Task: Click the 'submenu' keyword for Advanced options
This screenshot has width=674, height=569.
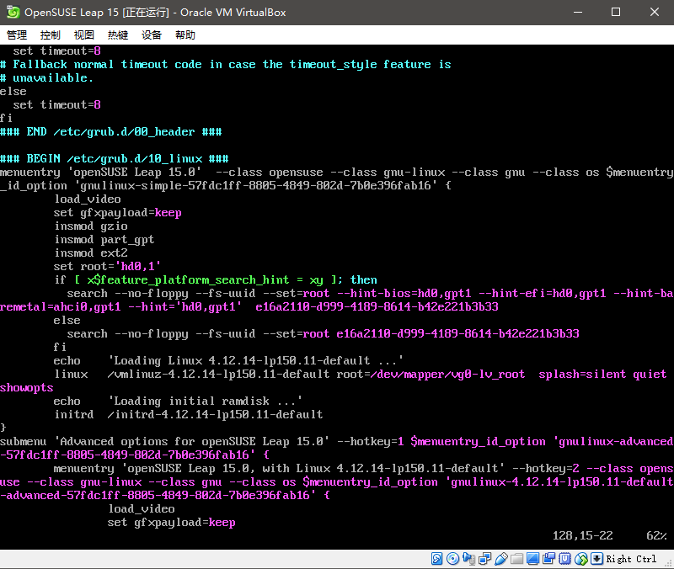Action: (24, 441)
